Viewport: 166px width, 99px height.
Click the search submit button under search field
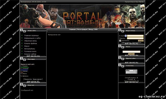[x=132, y=54]
